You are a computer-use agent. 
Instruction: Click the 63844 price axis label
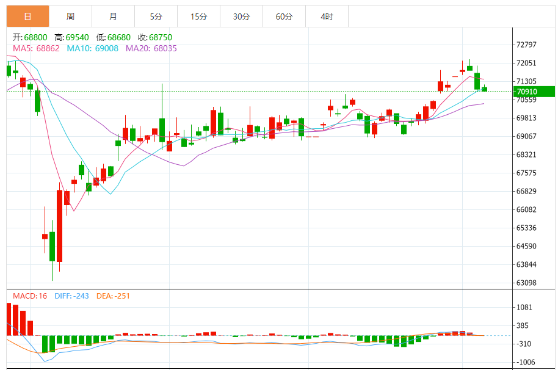point(526,265)
